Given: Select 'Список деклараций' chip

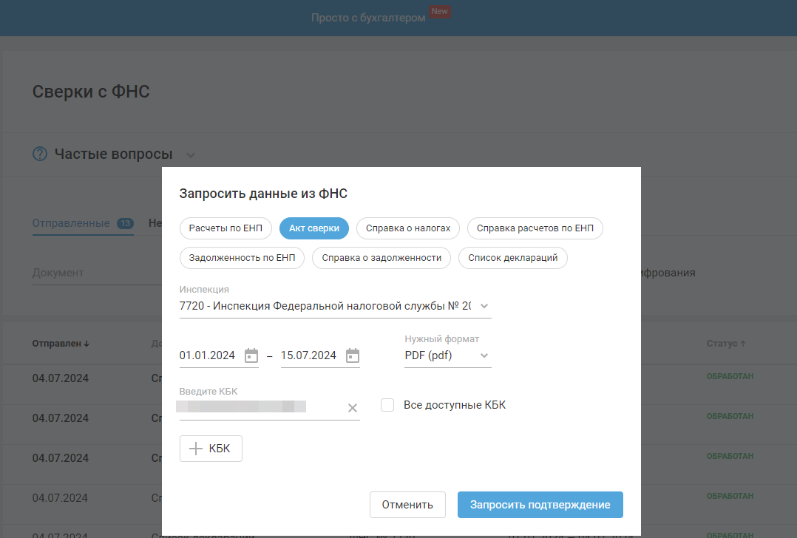Looking at the screenshot, I should pos(513,258).
